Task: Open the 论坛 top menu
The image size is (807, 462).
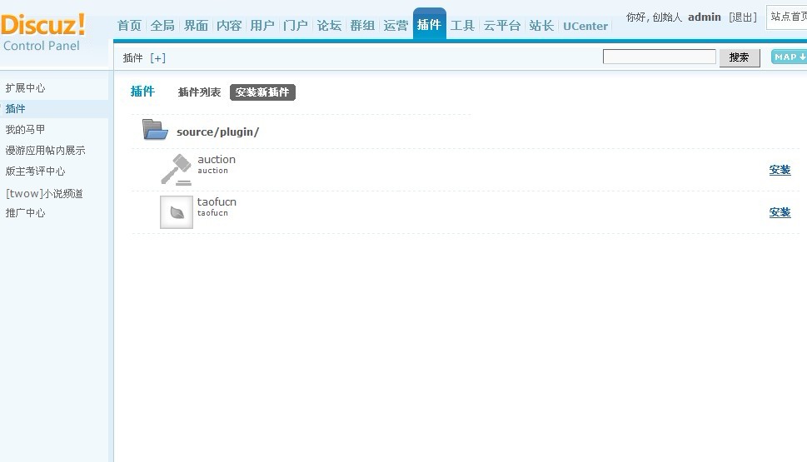Action: 329,26
